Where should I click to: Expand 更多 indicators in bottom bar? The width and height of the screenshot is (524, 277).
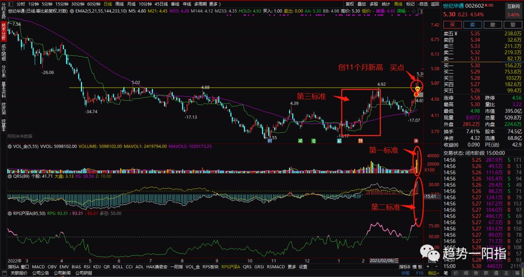click(292, 267)
